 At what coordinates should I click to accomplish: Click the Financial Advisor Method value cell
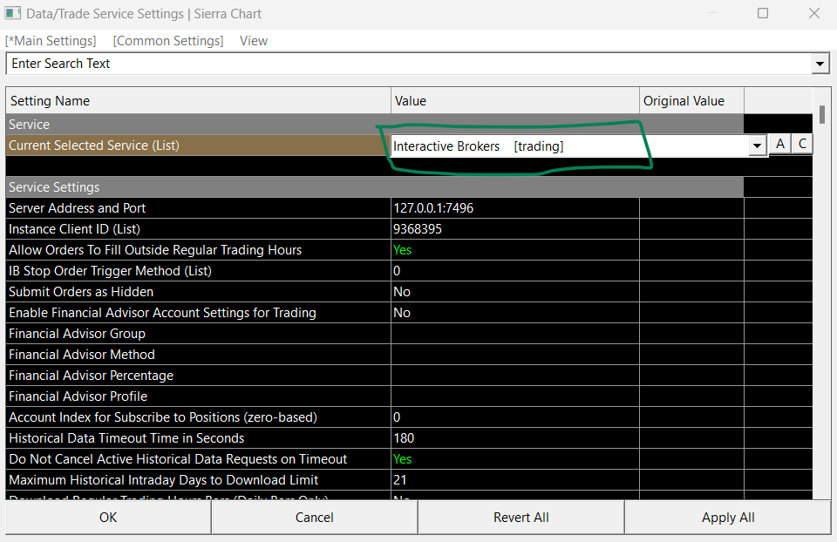coord(515,355)
